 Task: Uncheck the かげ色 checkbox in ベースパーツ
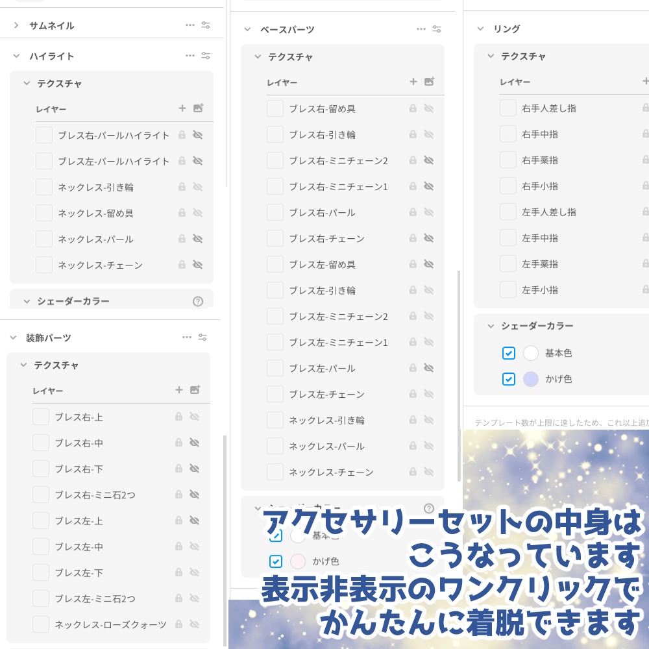pyautogui.click(x=276, y=561)
